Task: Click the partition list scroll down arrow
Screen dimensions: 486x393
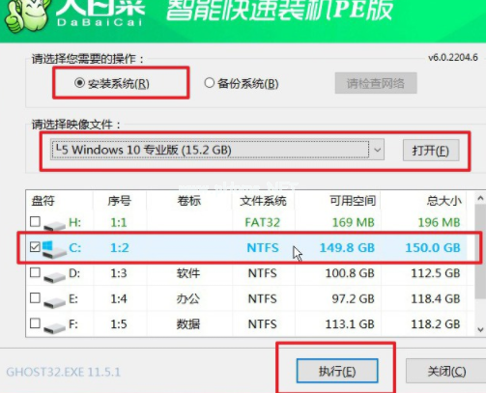Action: point(480,329)
